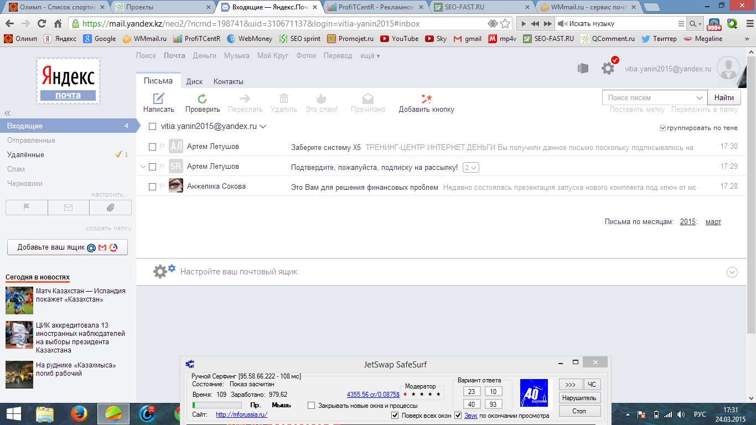Expand the thread count 2 dropdown
Image resolution: width=756 pixels, height=425 pixels.
pyautogui.click(x=471, y=167)
